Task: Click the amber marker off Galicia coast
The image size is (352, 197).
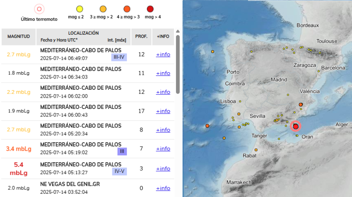Action: (x=212, y=51)
